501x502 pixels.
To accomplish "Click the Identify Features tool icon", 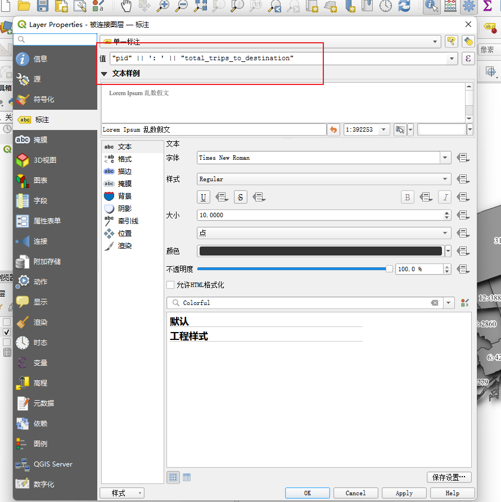I will [432, 6].
